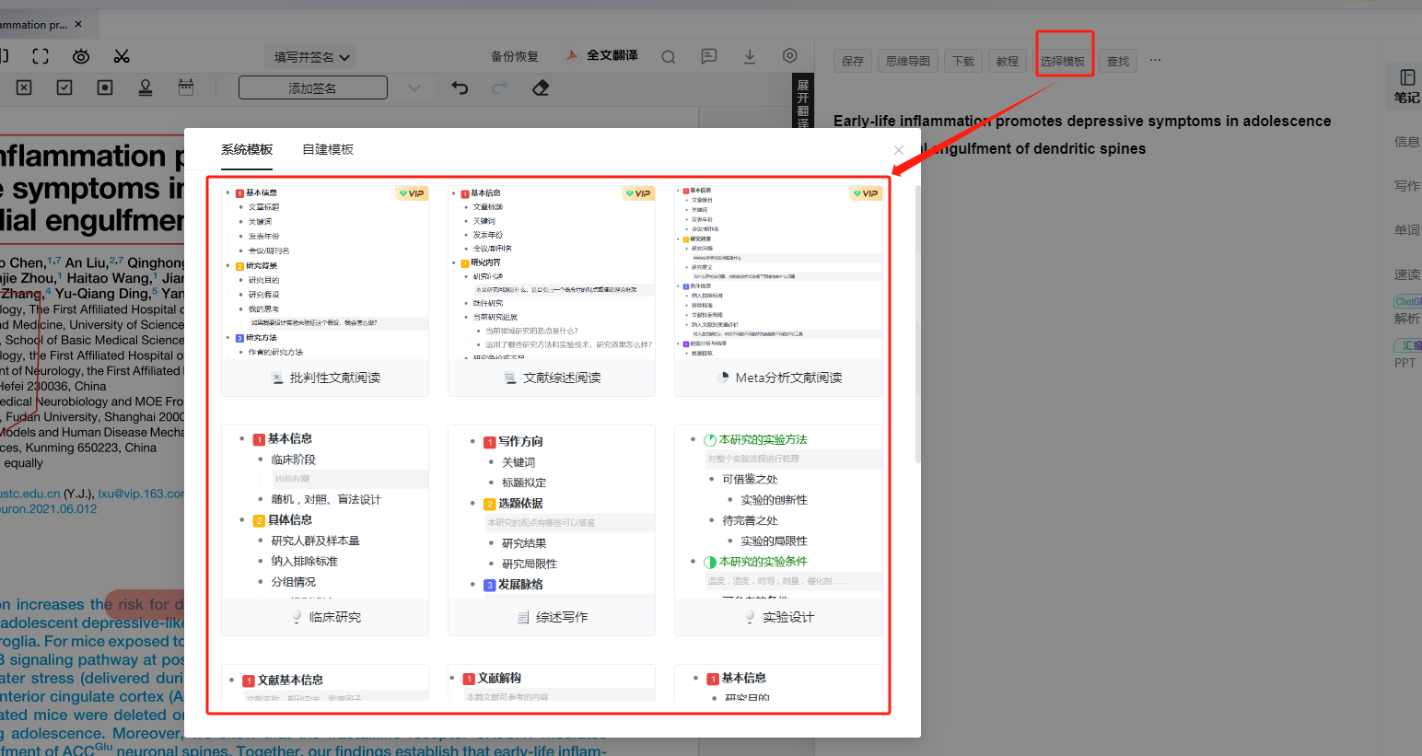Click the template list scrollbar
1422x756 pixels.
[x=917, y=322]
